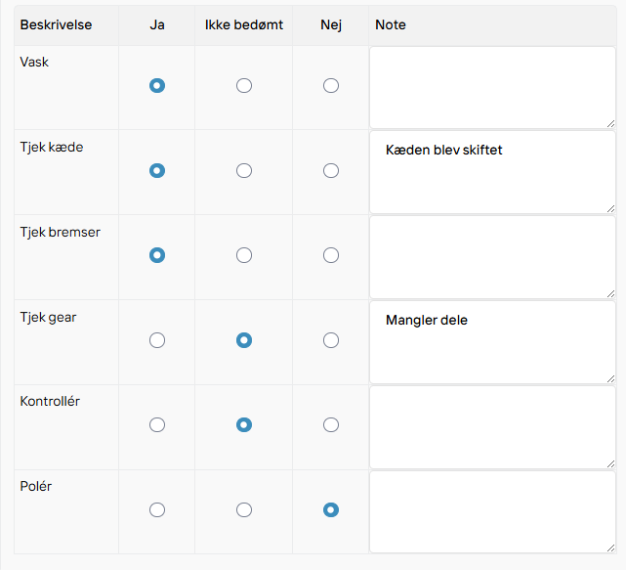Mark Tjek kæde as Nej
The image size is (626, 570).
pyautogui.click(x=331, y=171)
